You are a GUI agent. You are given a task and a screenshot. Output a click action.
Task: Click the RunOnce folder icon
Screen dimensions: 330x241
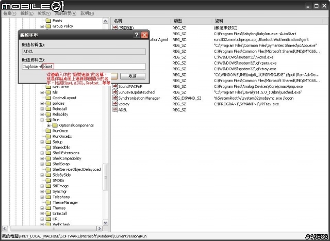pos(48,131)
